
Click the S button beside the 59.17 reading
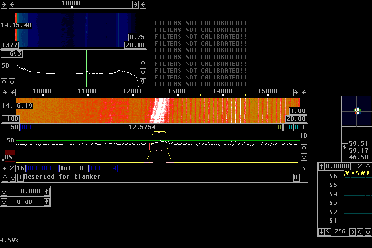point(345,147)
